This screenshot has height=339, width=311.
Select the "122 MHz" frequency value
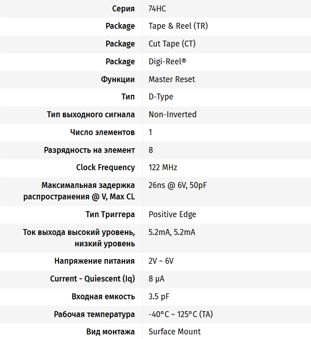tap(163, 167)
